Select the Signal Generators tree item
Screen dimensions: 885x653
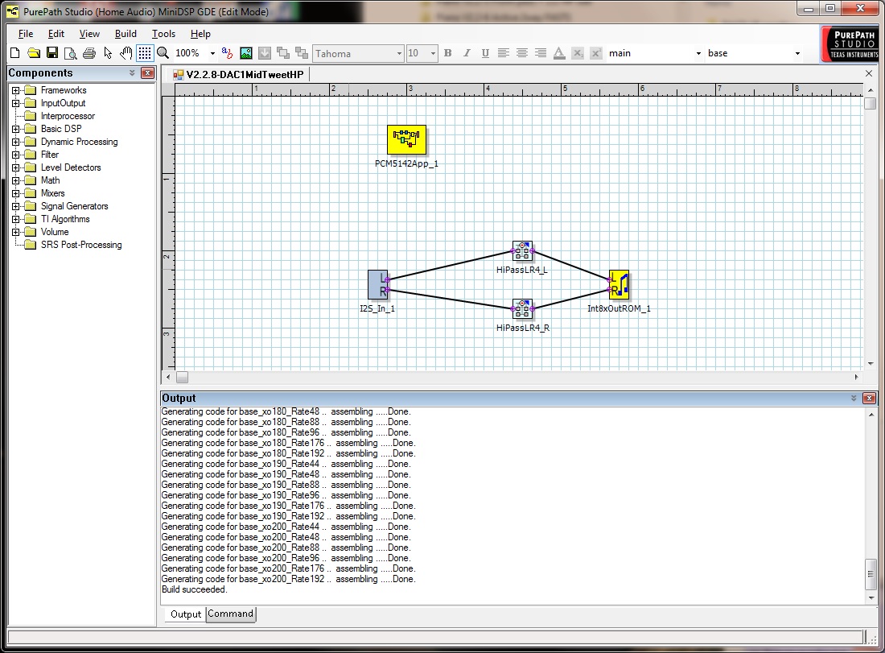(x=74, y=206)
